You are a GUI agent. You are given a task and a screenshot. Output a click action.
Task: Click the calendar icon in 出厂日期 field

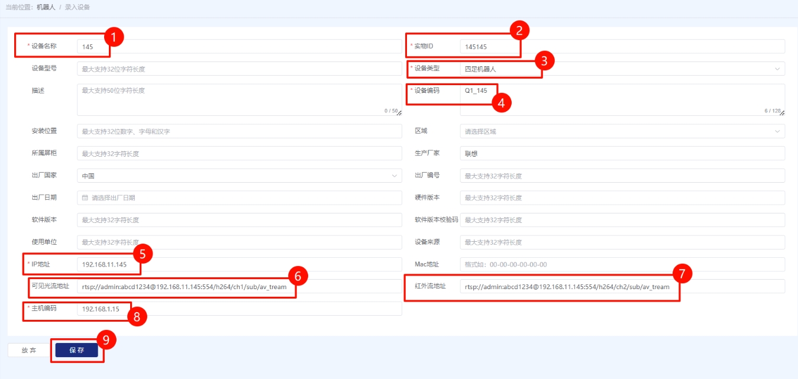(x=85, y=198)
